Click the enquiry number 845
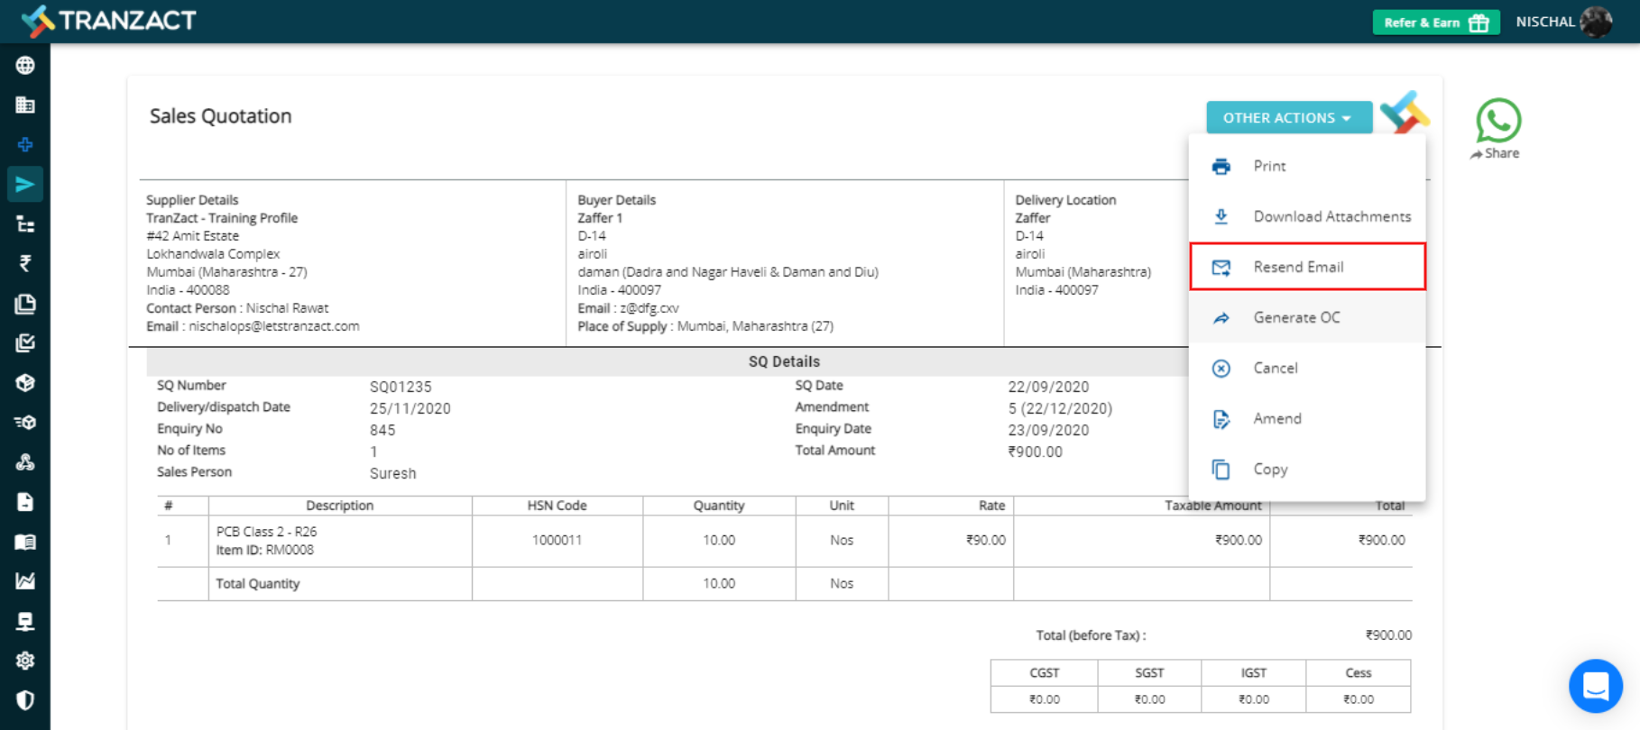Viewport: 1640px width, 730px height. 382,430
